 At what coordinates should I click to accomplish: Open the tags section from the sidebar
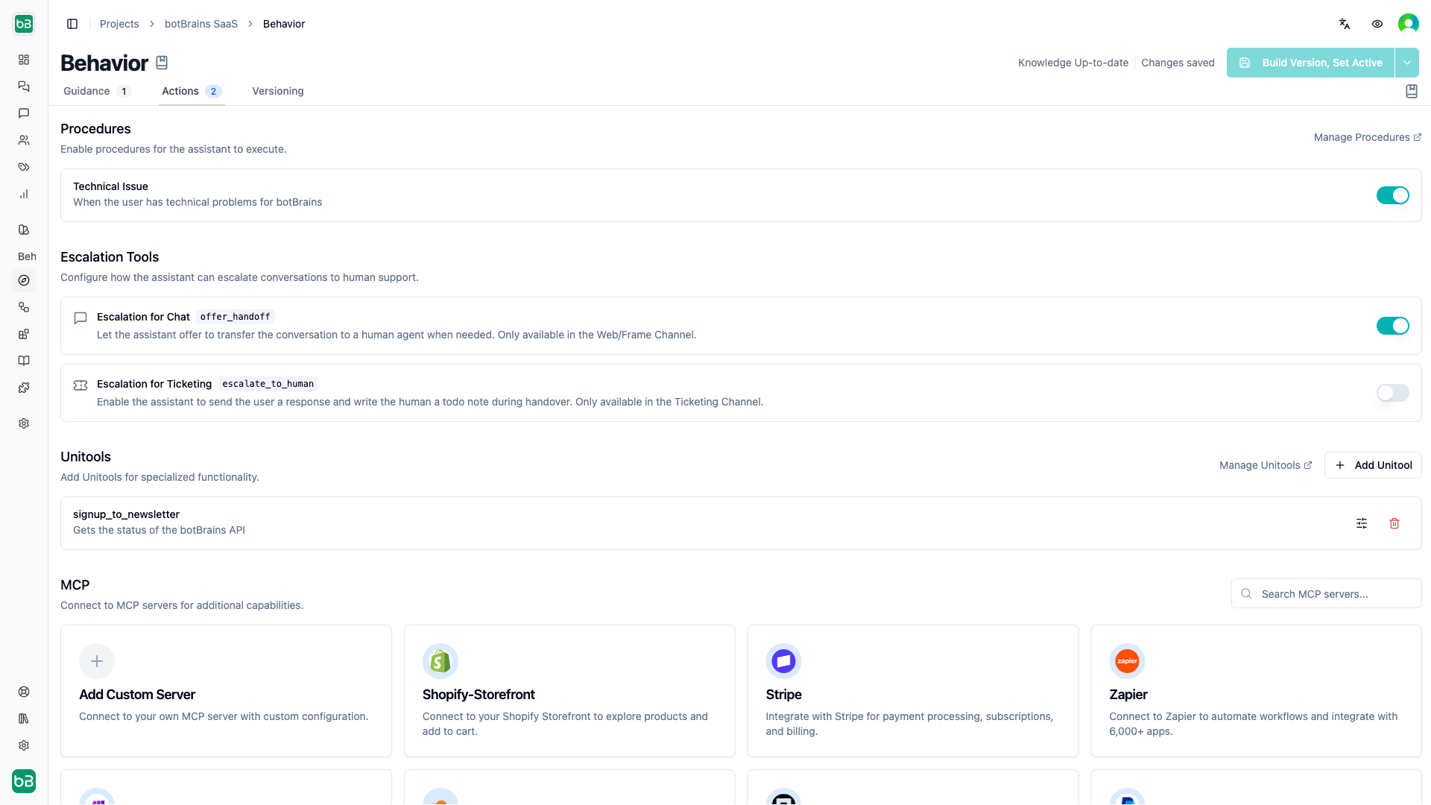(24, 167)
